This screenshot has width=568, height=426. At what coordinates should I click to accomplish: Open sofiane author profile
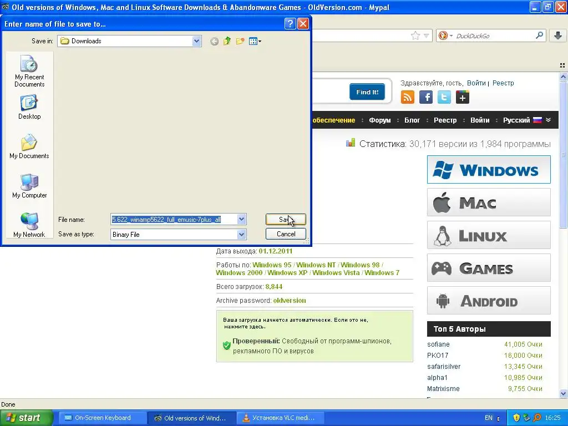click(438, 344)
